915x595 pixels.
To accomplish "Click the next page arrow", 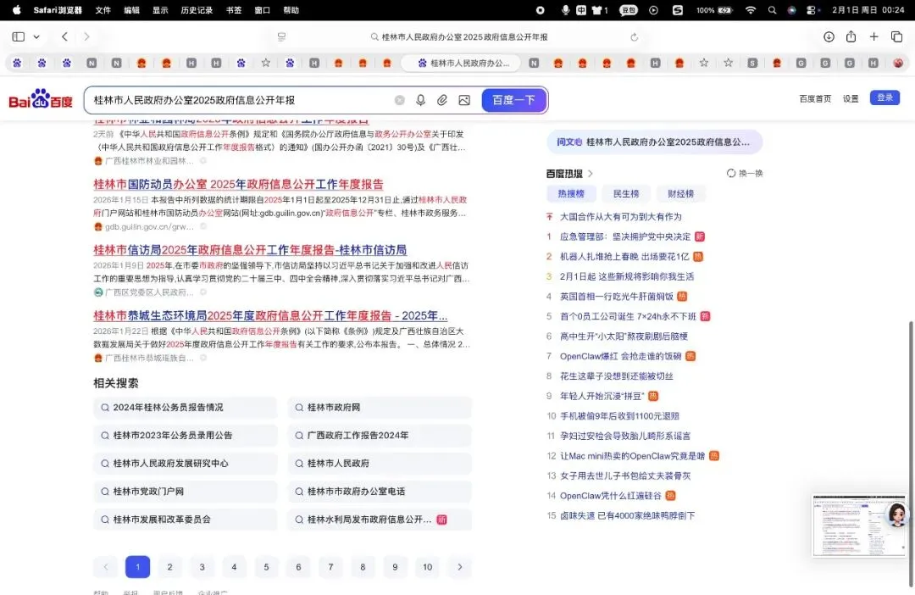I will click(460, 567).
